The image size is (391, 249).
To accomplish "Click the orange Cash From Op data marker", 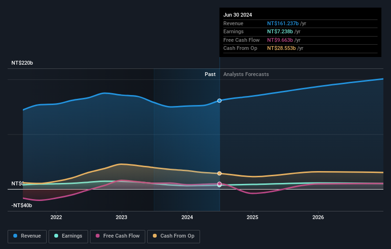I will [x=220, y=173].
